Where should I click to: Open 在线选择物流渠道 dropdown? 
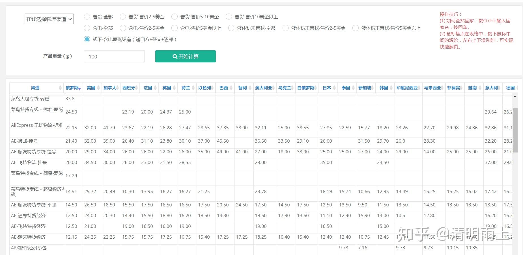[x=49, y=19]
